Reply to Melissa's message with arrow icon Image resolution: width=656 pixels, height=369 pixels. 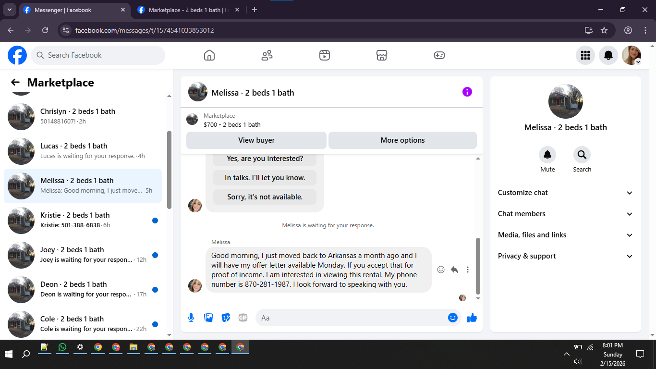(454, 270)
